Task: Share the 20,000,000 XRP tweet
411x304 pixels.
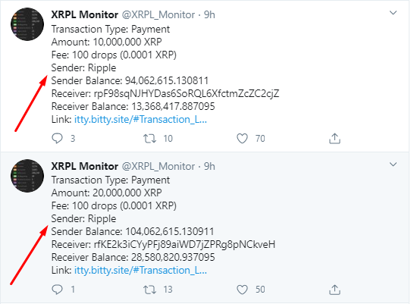Action: [334, 290]
